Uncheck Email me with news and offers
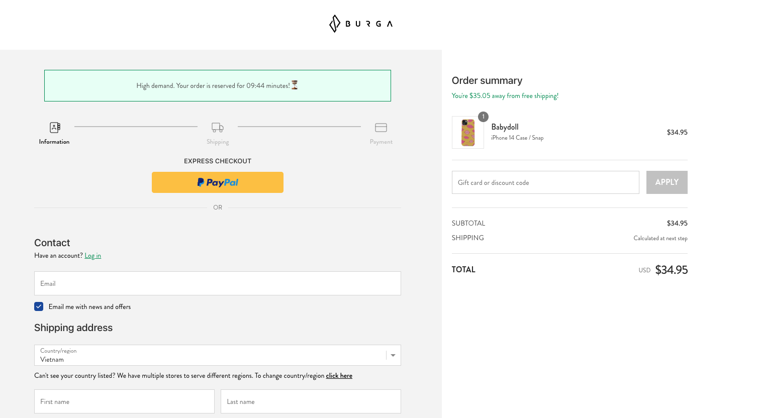757x418 pixels. (39, 306)
